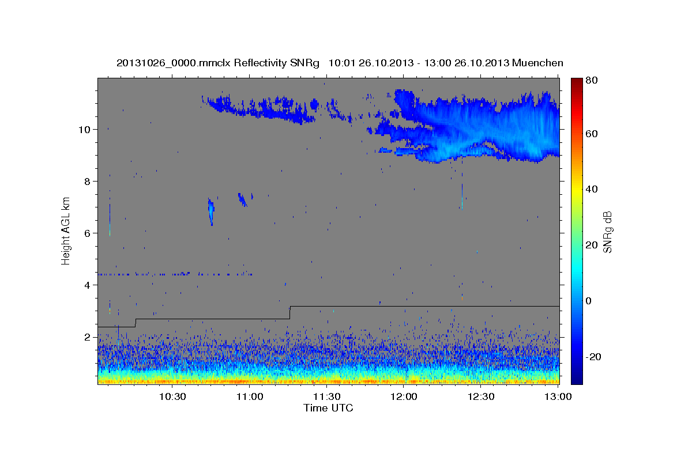Click the 'SNRg dB' colorbar label
This screenshot has height=461, width=692.
(x=607, y=232)
